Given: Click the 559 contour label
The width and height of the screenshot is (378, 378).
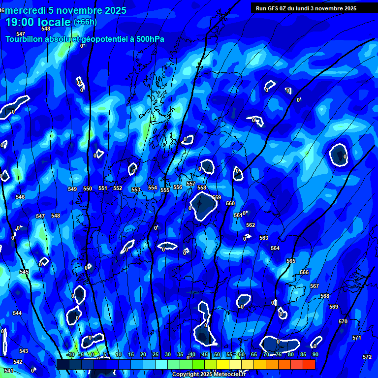Looking at the screenshot, I should pyautogui.click(x=217, y=197).
